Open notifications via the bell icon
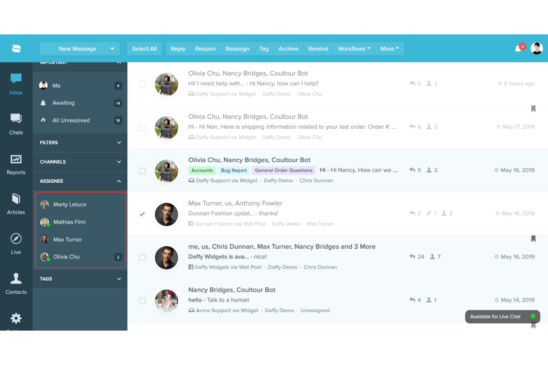548x365 pixels. click(518, 48)
